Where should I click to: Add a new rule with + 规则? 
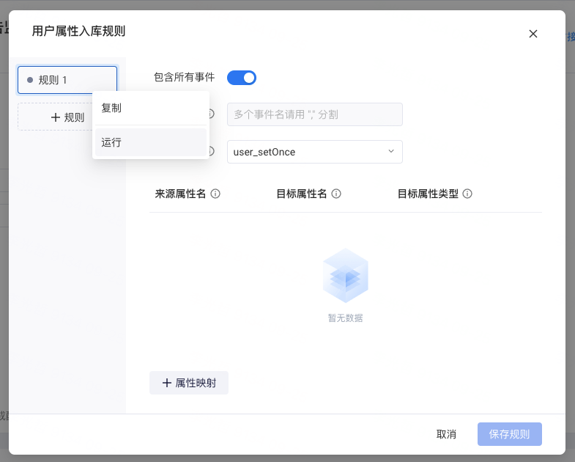tap(55, 117)
